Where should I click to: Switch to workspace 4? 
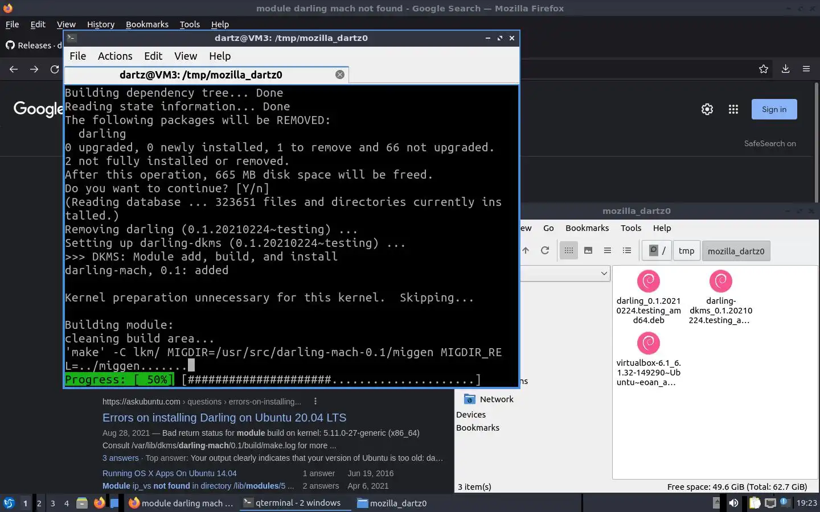pyautogui.click(x=67, y=503)
